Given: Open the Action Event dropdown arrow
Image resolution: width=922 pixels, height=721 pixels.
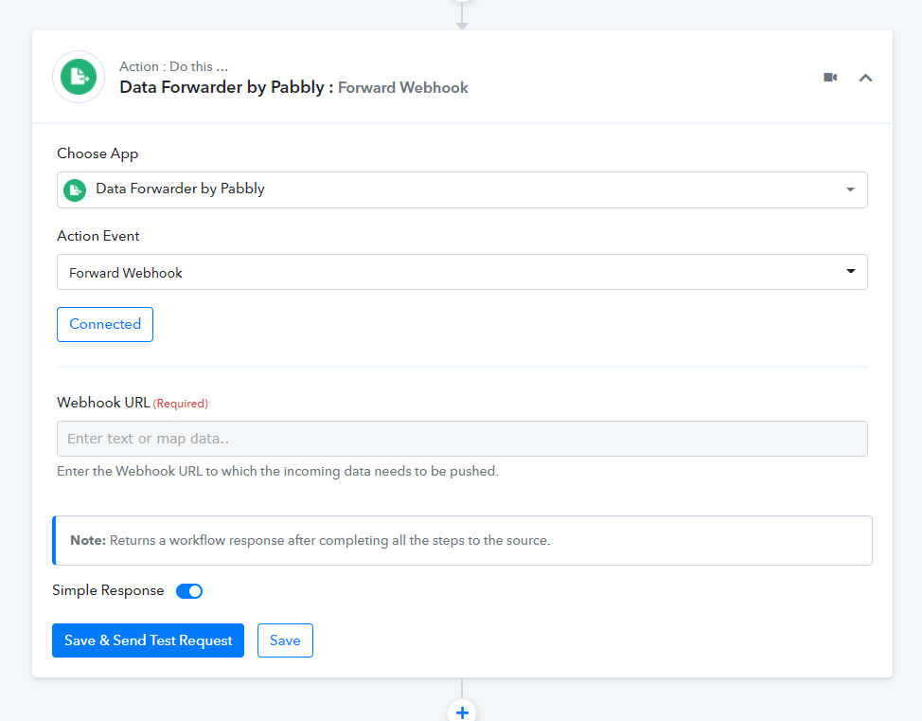Looking at the screenshot, I should tap(850, 271).
